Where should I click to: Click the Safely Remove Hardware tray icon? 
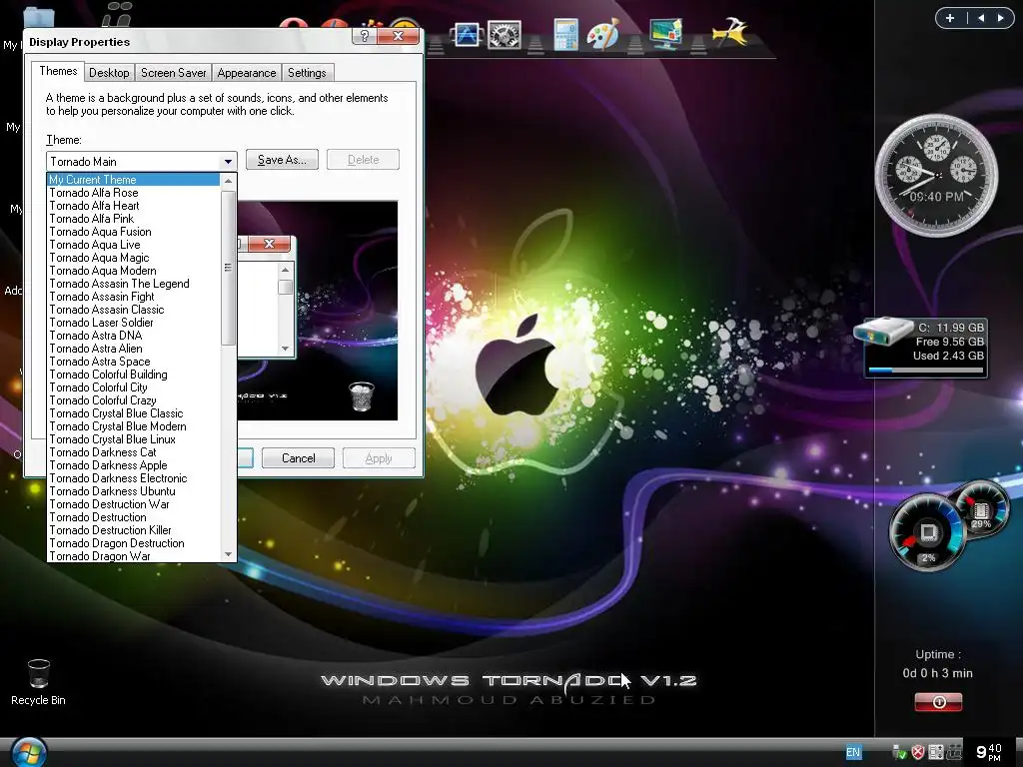tap(899, 753)
